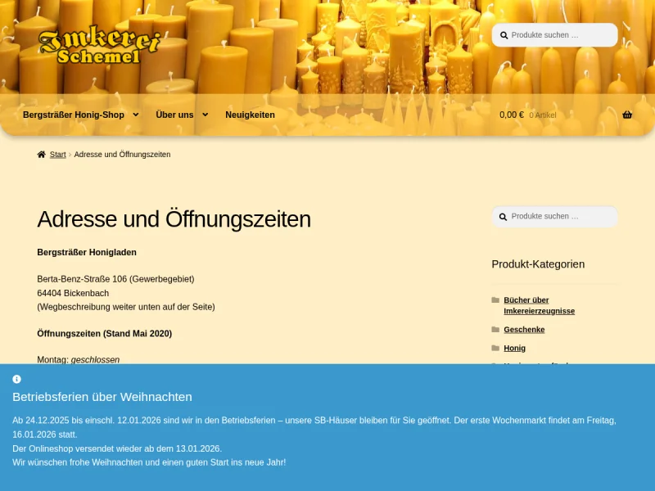Click the magnifier icon in the header search
655x491 pixels.
coord(504,35)
